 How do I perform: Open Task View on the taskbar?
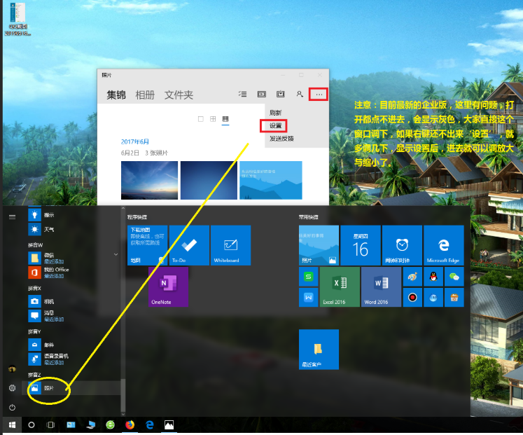pos(50,424)
